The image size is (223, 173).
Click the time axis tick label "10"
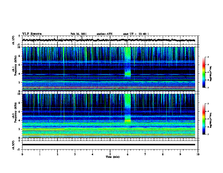click(198, 154)
